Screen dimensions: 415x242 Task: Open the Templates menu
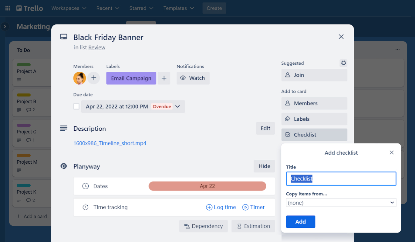(x=179, y=8)
